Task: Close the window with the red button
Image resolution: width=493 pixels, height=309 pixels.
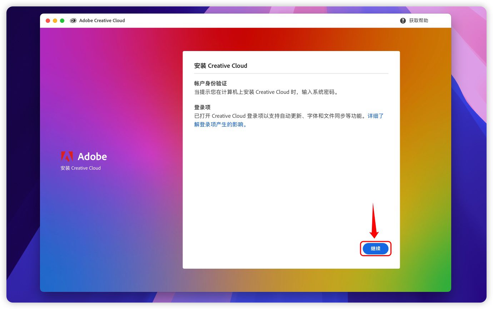Action: (48, 21)
